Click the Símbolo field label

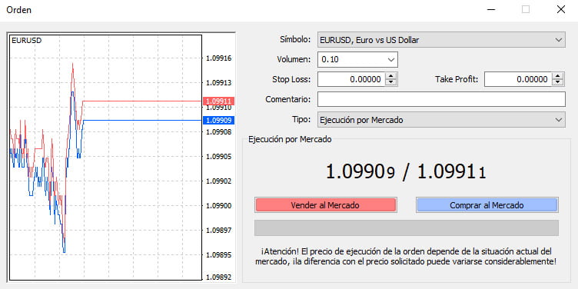[x=295, y=39]
